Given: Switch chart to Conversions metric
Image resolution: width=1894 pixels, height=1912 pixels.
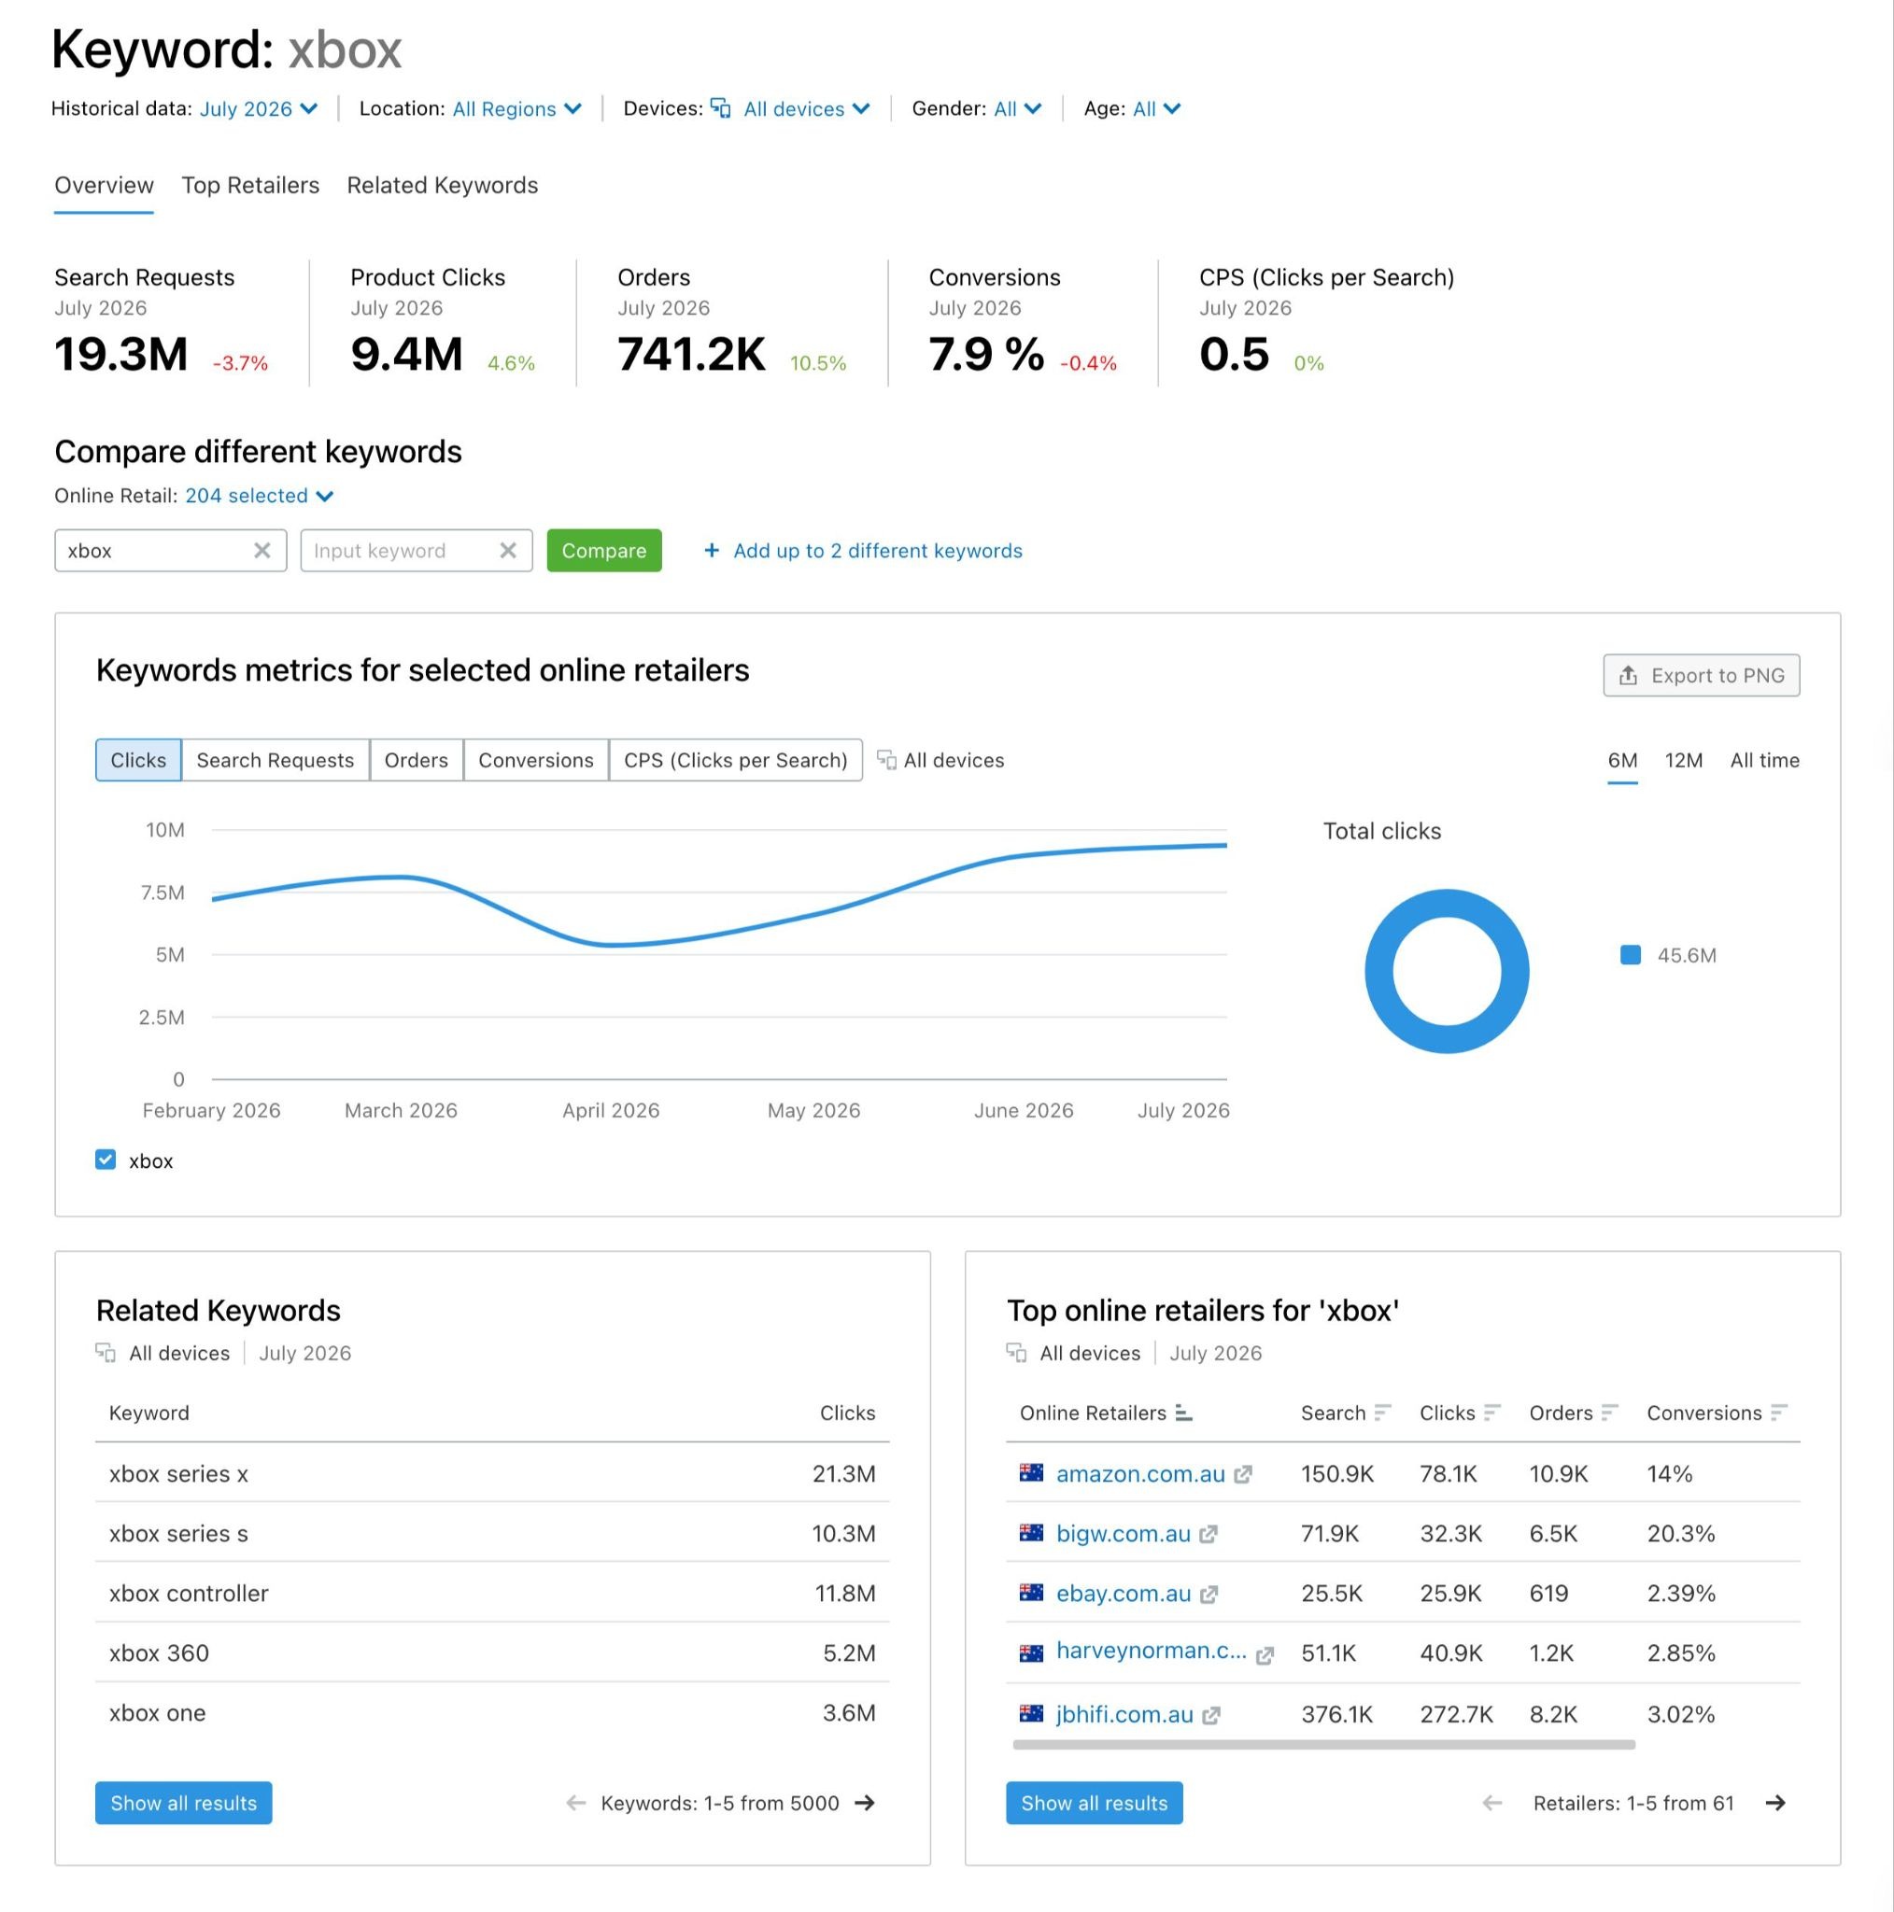Looking at the screenshot, I should (x=536, y=760).
